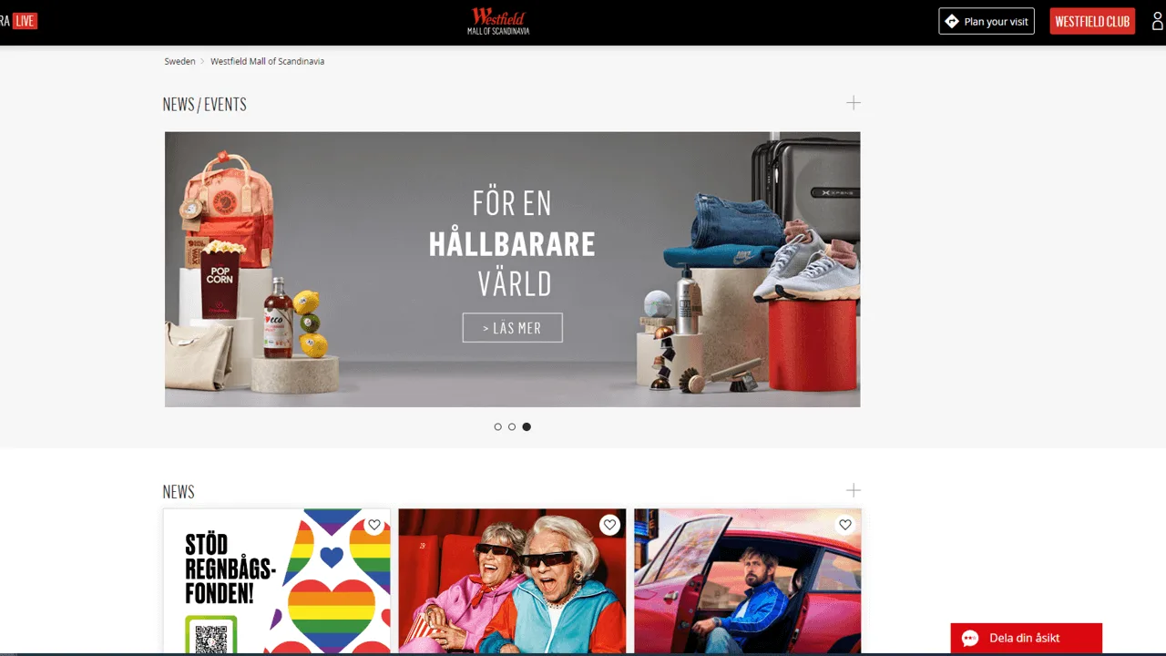
Task: Open the Westfield Club button
Action: tap(1092, 21)
